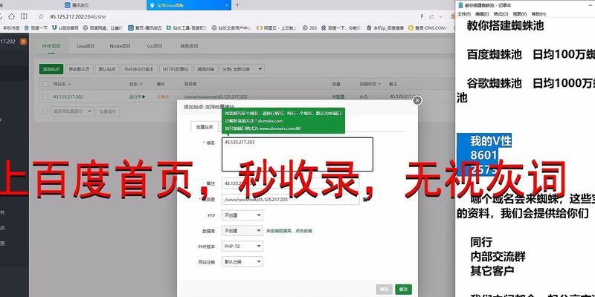
Task: Close the 添加站点 dialog with X
Action: tap(417, 100)
